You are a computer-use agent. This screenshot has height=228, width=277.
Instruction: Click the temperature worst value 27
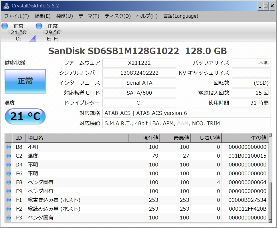click(186, 156)
